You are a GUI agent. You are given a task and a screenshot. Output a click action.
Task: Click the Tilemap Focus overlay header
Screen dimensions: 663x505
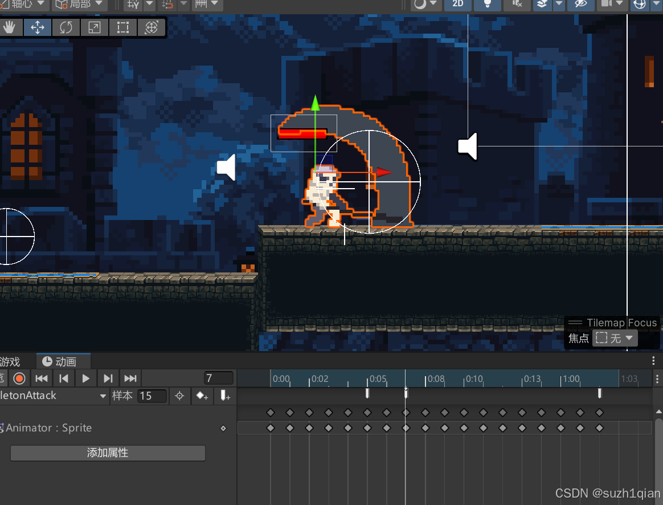[613, 323]
